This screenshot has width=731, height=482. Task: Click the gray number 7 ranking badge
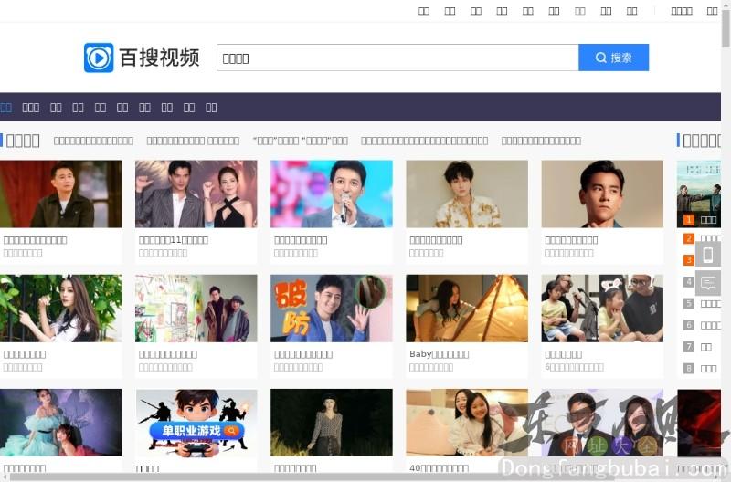pyautogui.click(x=689, y=347)
